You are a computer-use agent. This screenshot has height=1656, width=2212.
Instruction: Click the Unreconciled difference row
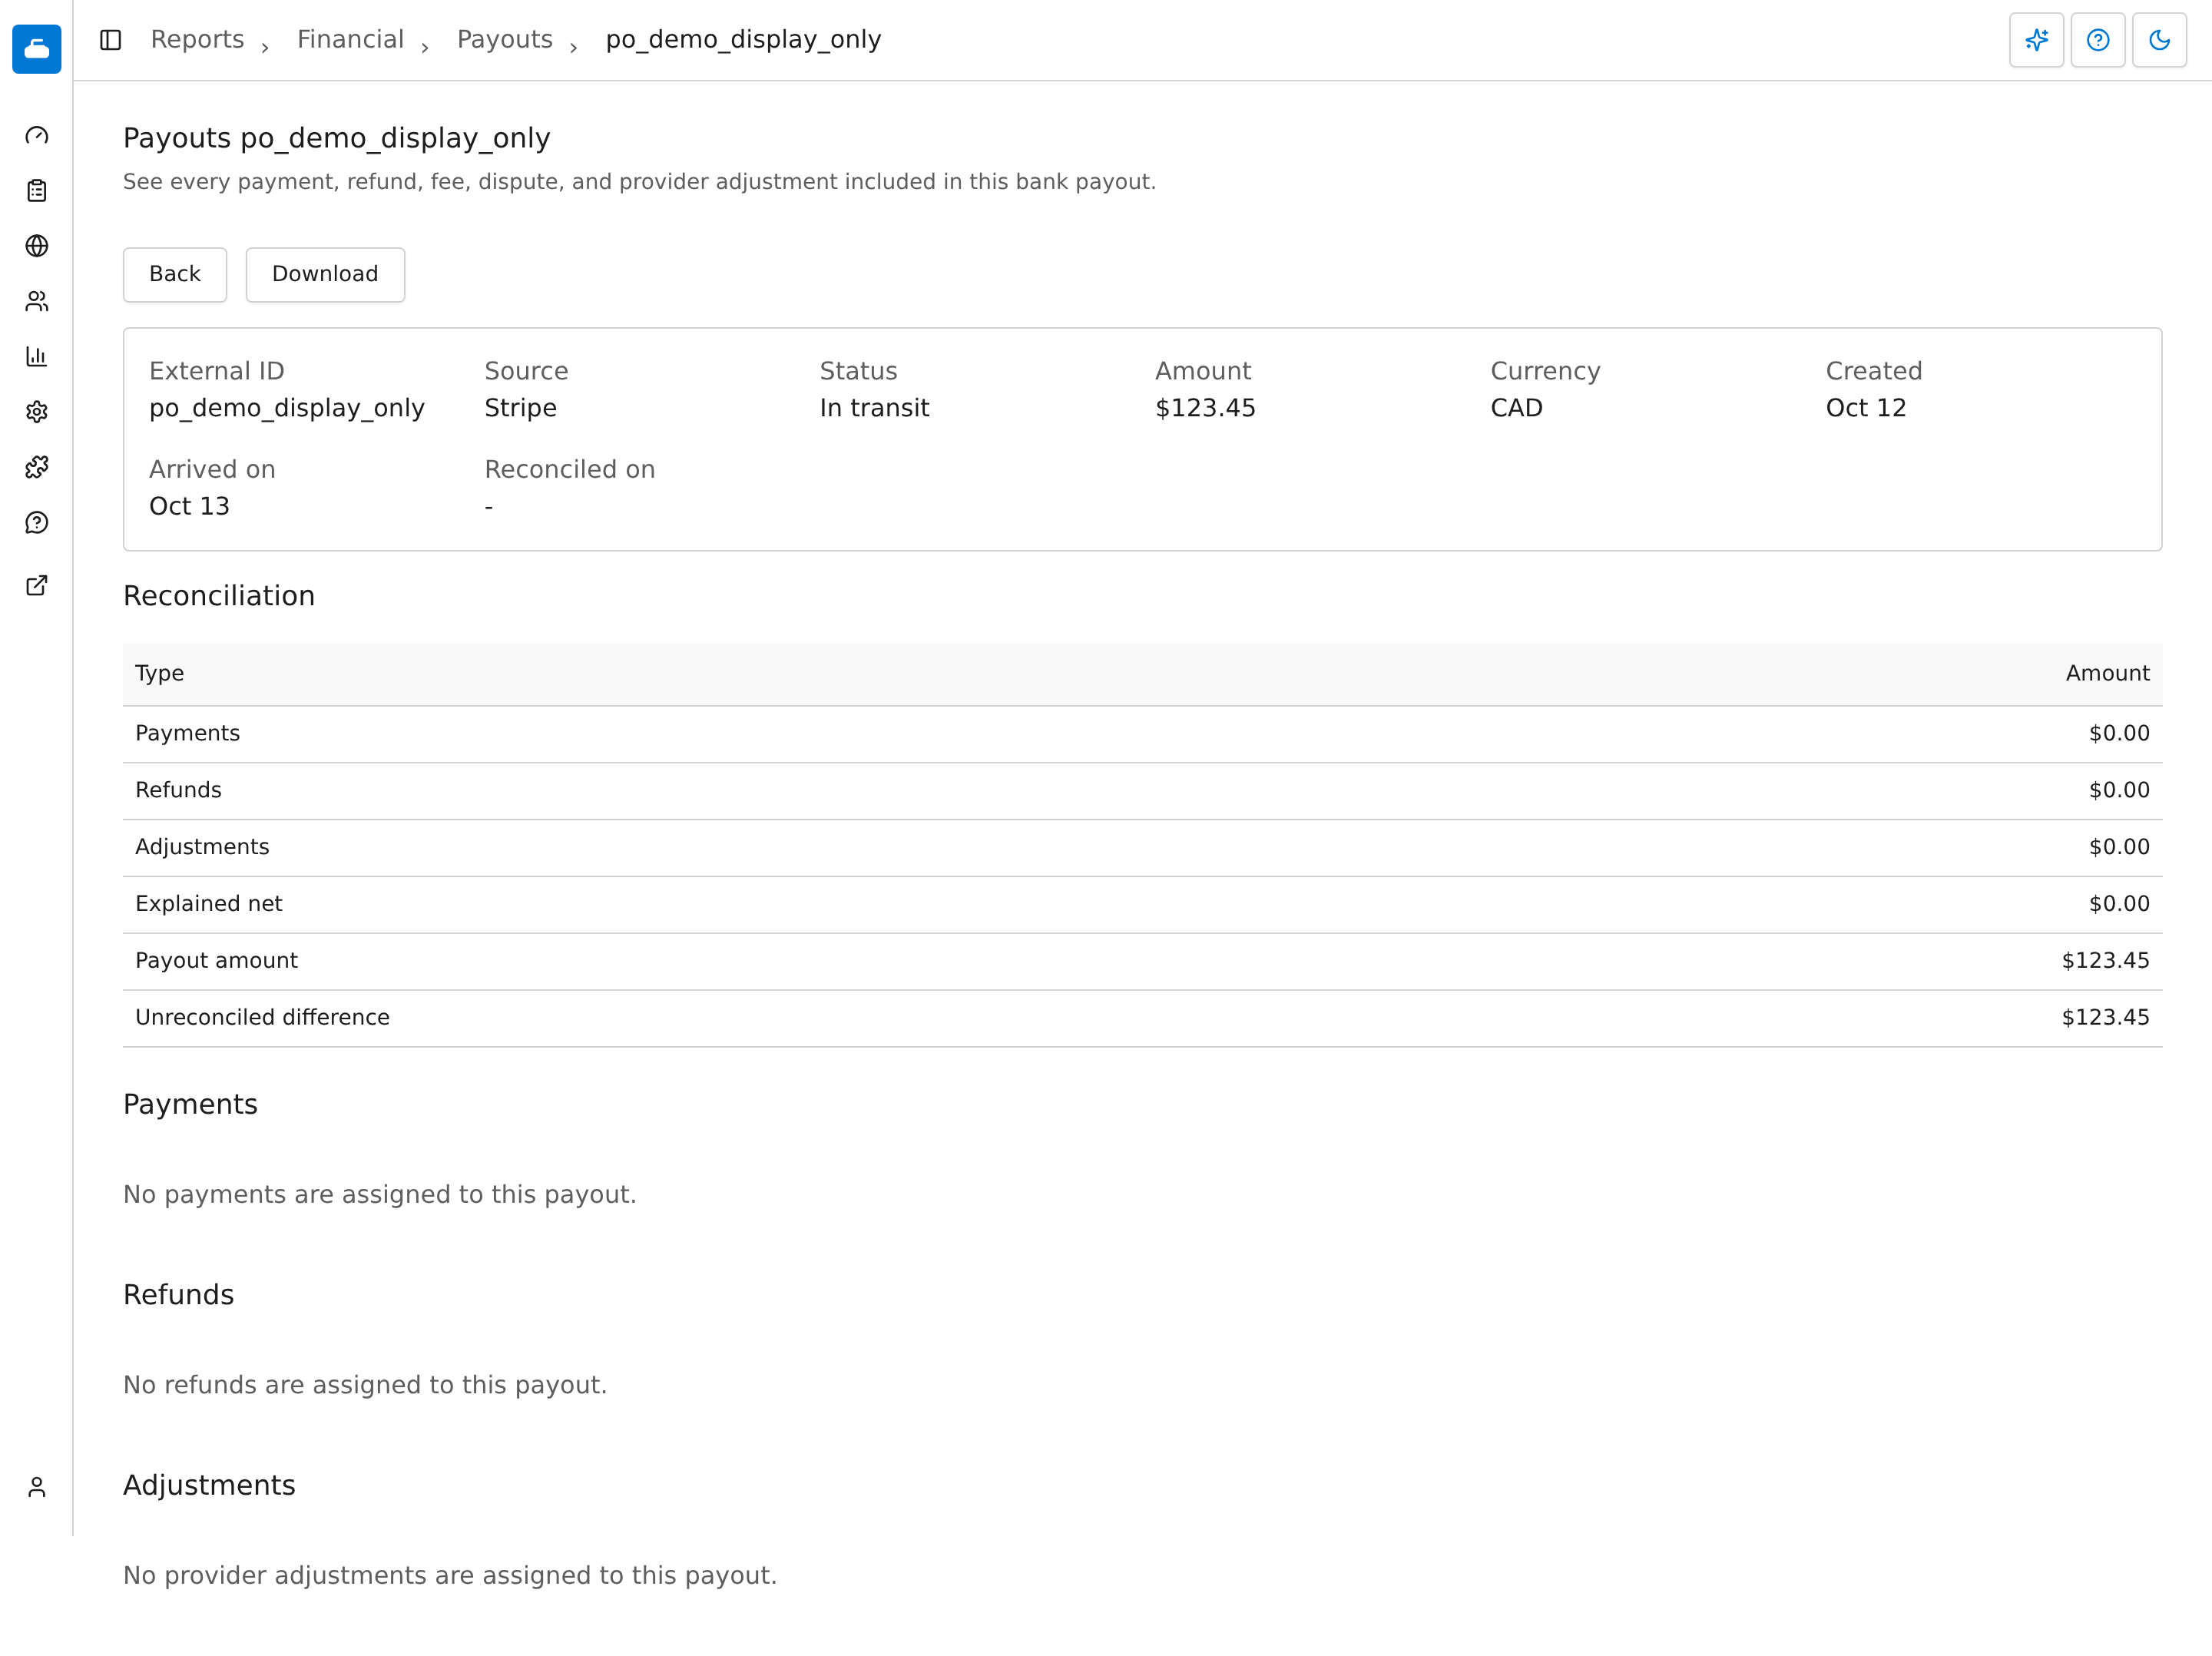click(x=1142, y=1018)
